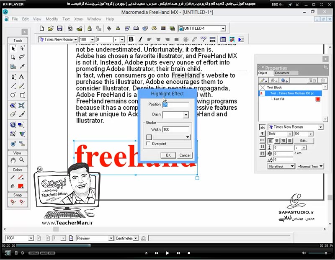This screenshot has height=260, width=335.
Task: Select the Knife tool
Action: point(22,114)
